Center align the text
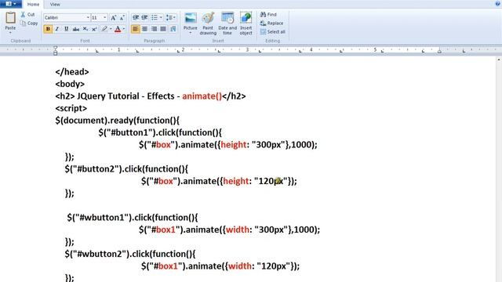Viewport: 502px width, 282px height. pos(144,29)
